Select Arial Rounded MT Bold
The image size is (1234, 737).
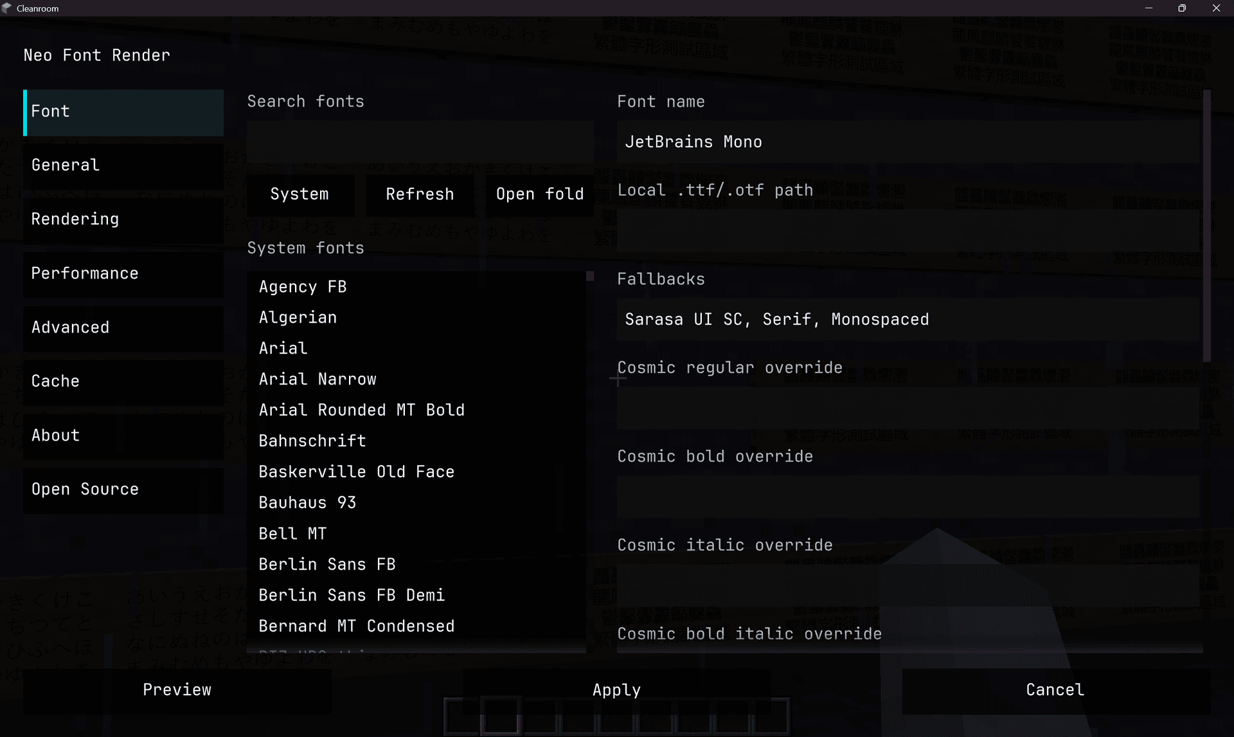416,410
